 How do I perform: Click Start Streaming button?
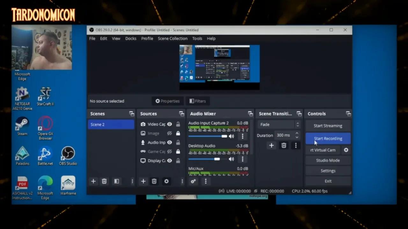point(328,126)
